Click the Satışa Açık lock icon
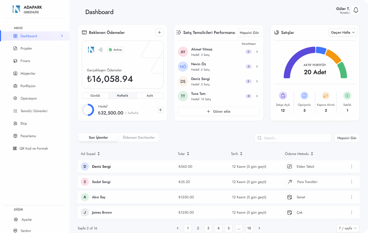The image size is (368, 233). click(283, 96)
